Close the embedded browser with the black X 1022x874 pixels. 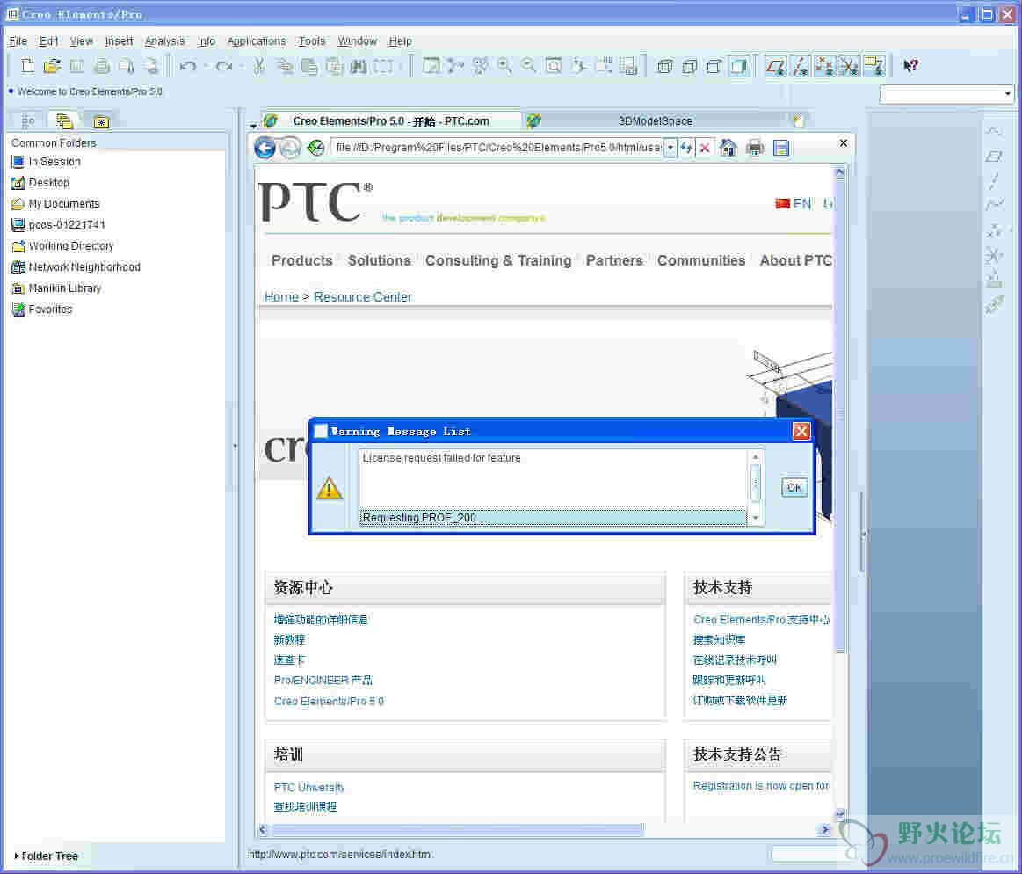[x=844, y=142]
